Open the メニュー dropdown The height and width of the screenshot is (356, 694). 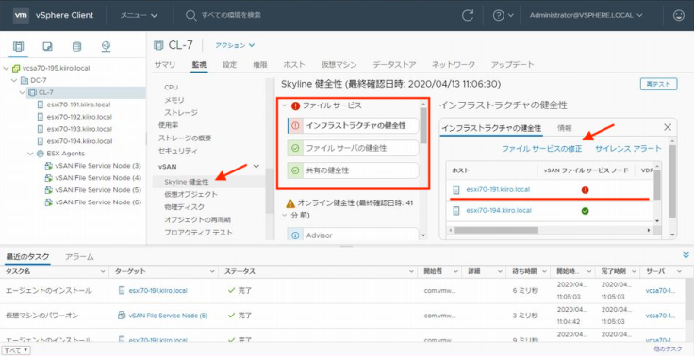tap(139, 15)
